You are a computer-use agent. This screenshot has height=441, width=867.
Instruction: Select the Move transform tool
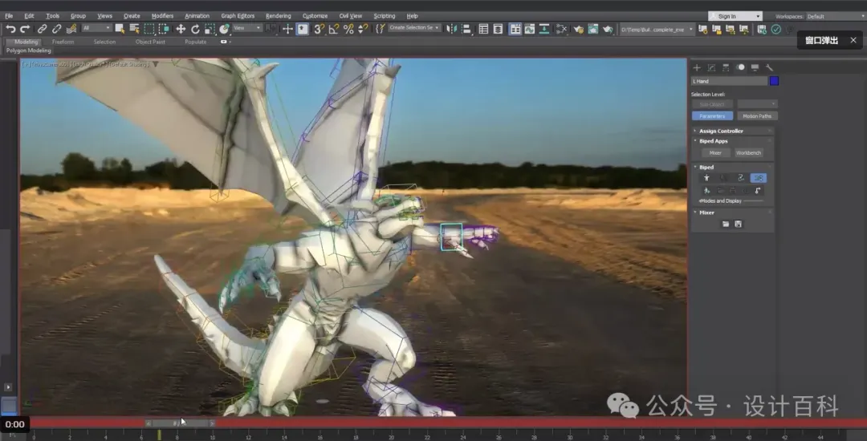[181, 29]
